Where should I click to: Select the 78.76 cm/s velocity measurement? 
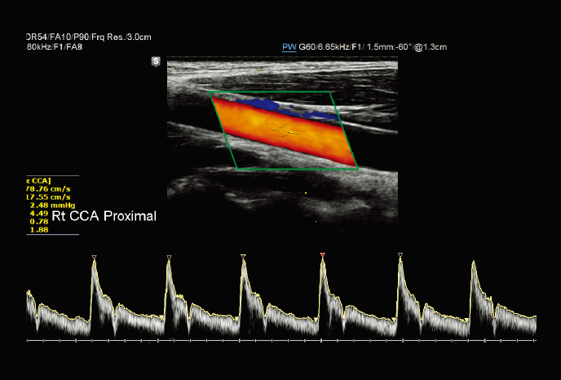pos(49,188)
